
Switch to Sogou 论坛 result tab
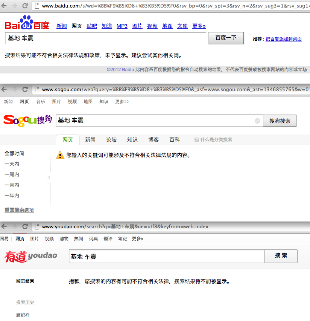pos(111,140)
